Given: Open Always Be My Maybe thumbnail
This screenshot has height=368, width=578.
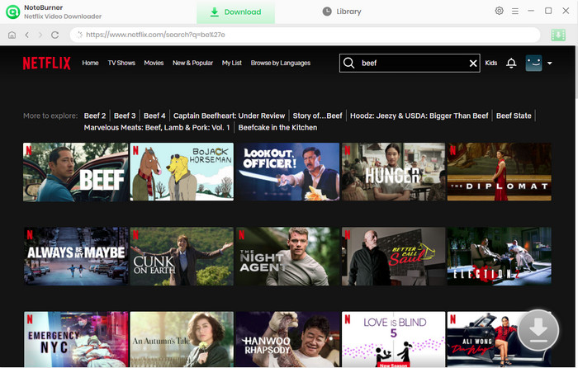Looking at the screenshot, I should [76, 257].
